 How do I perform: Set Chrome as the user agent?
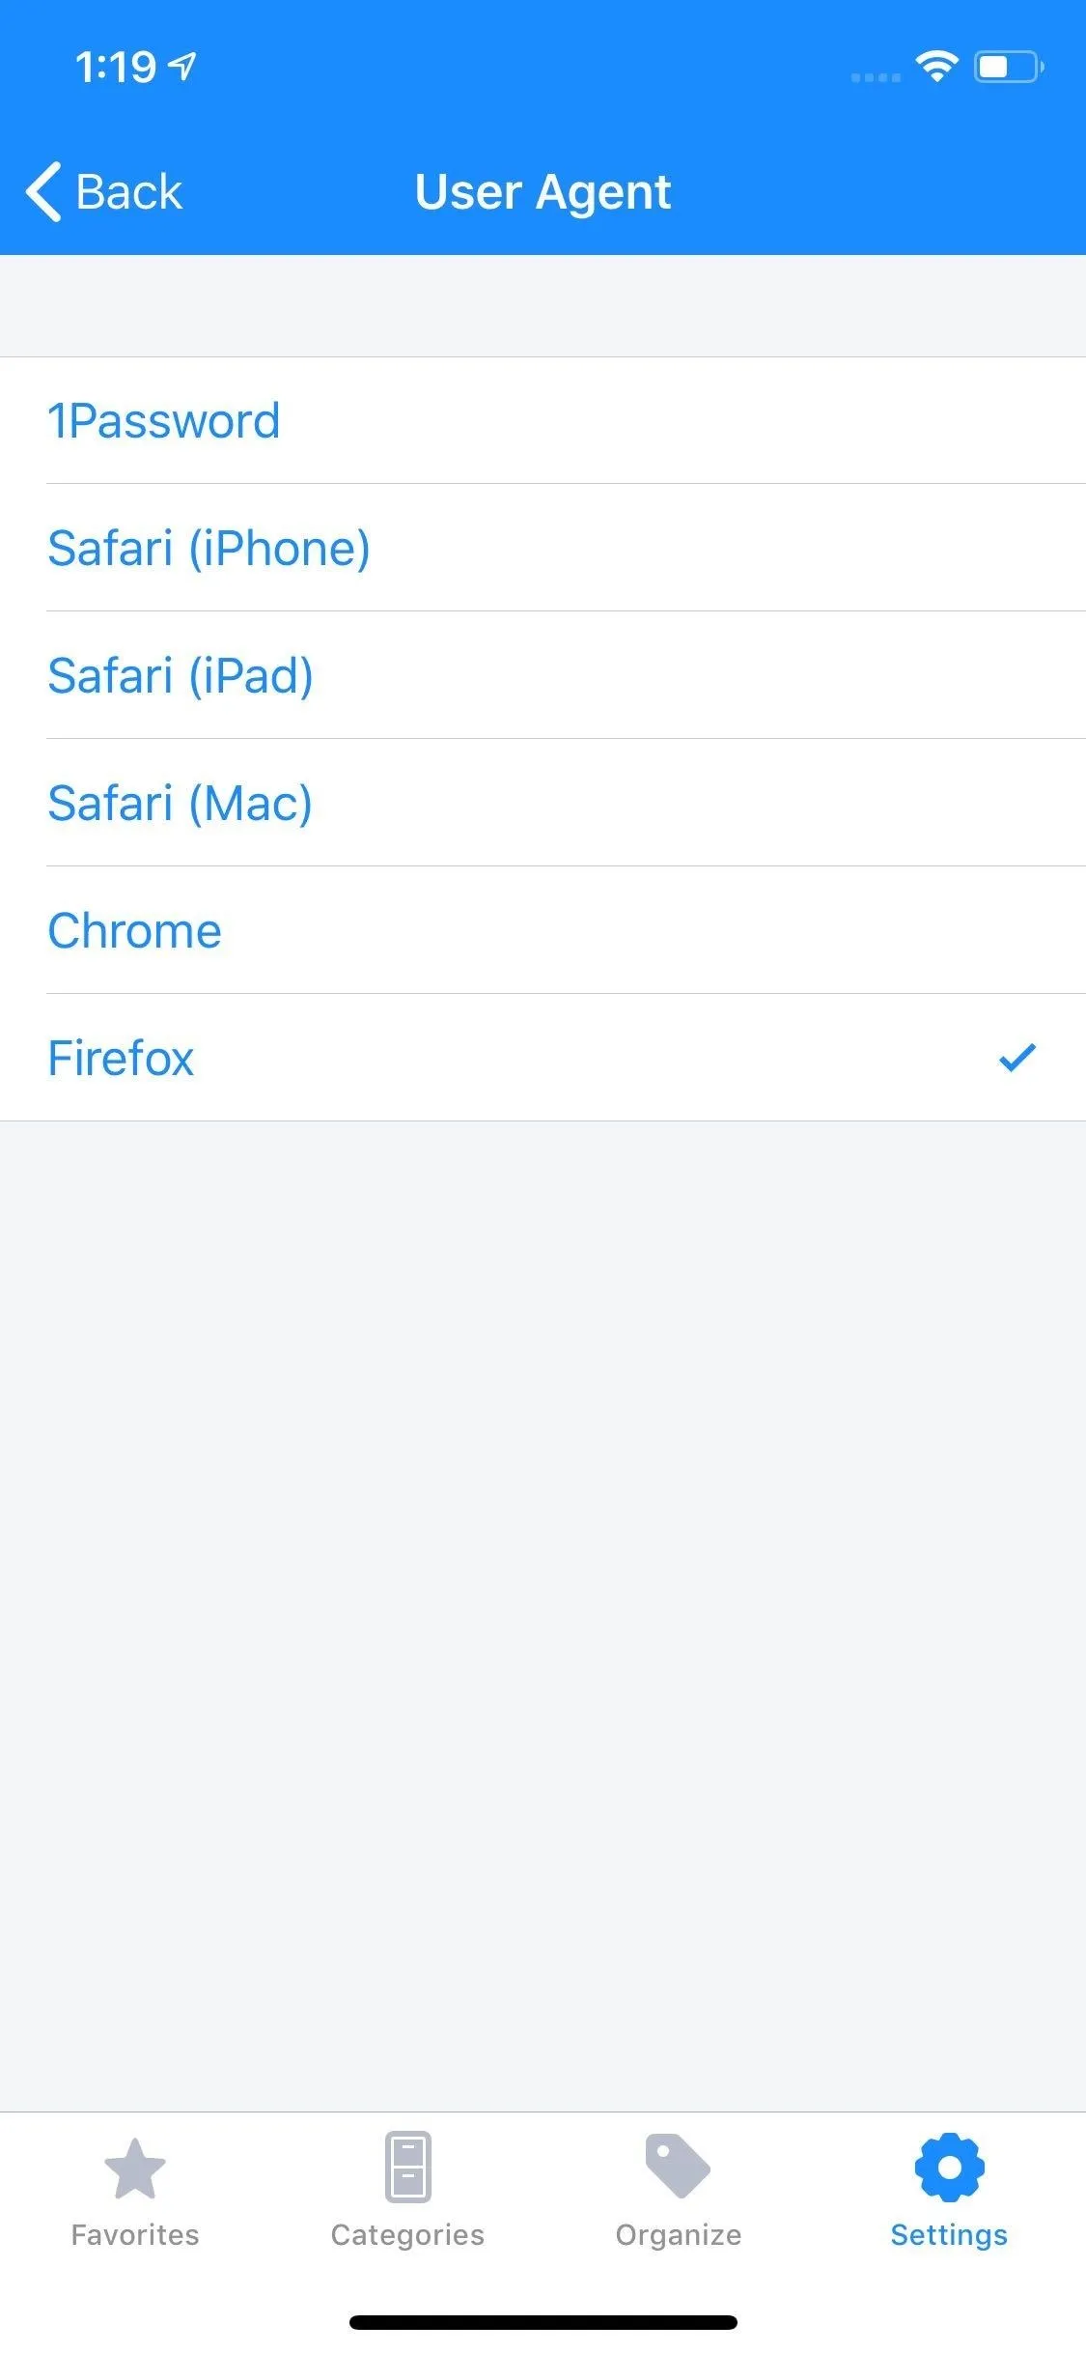click(543, 930)
